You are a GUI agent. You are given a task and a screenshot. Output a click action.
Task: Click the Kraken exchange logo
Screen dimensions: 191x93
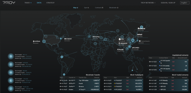68,39
